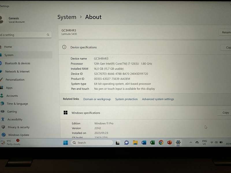Switch the ENG US input language
The image size is (231, 173).
pyautogui.click(x=204, y=142)
